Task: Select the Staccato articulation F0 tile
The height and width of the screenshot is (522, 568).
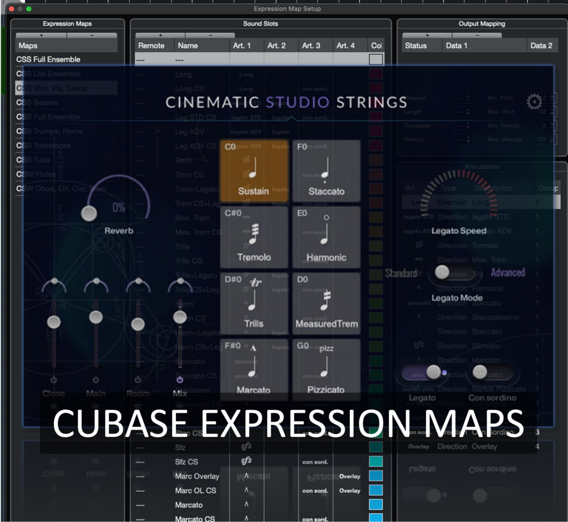Action: (326, 170)
